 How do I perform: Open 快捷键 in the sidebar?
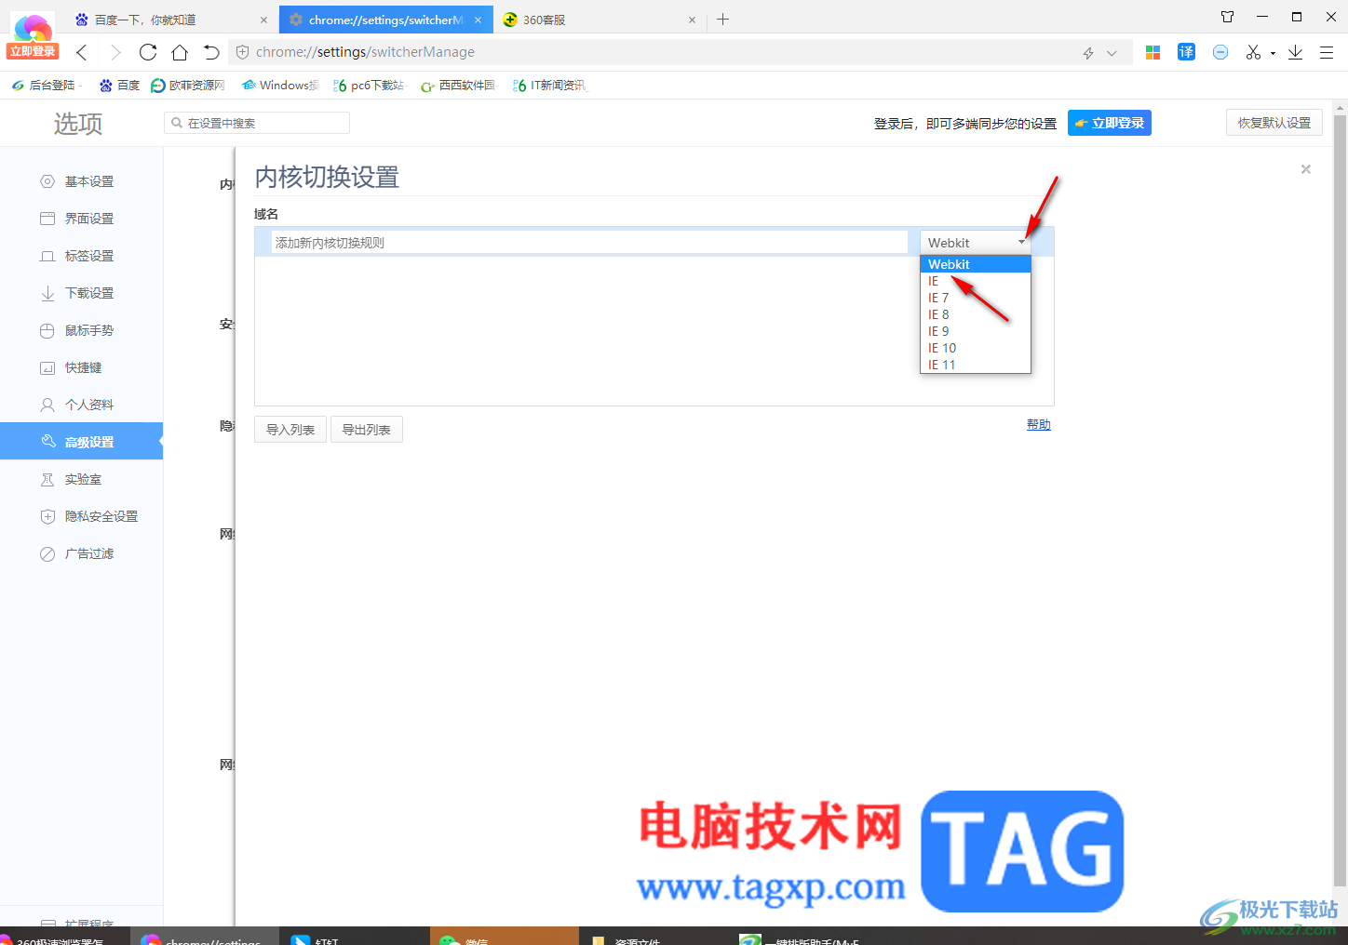pyautogui.click(x=81, y=367)
